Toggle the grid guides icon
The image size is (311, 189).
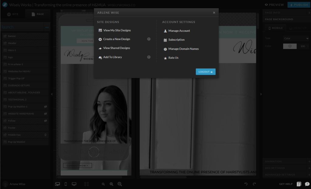click(x=87, y=184)
